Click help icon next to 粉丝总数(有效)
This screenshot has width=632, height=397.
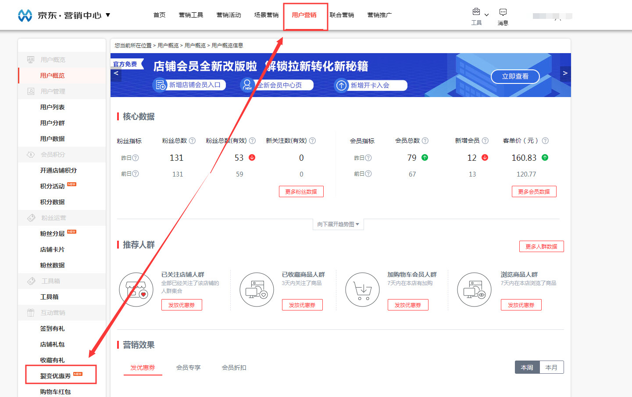(x=252, y=141)
